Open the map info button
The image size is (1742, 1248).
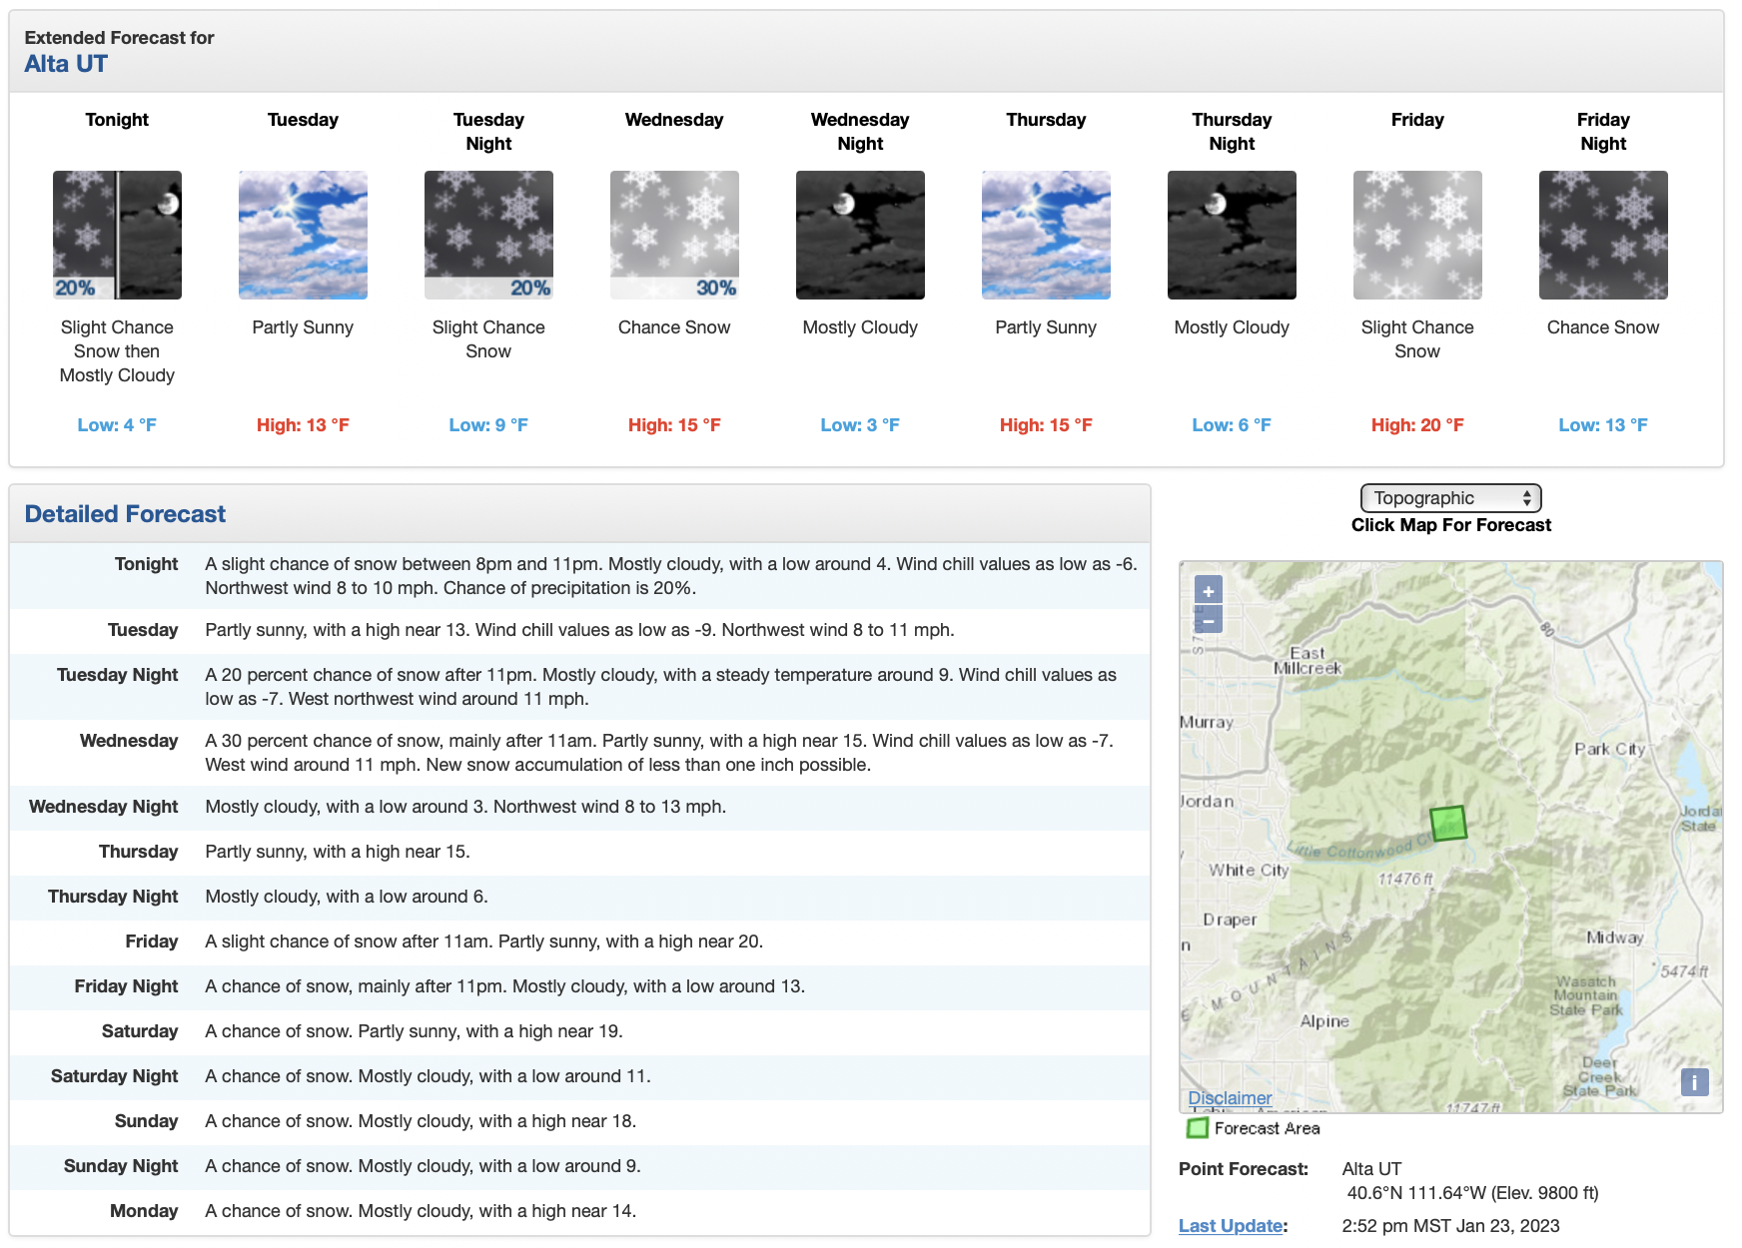pyautogui.click(x=1694, y=1082)
